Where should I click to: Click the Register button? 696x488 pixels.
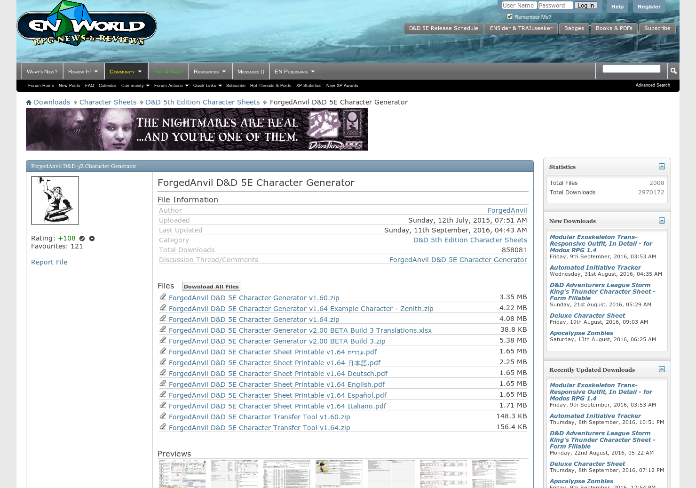(649, 7)
